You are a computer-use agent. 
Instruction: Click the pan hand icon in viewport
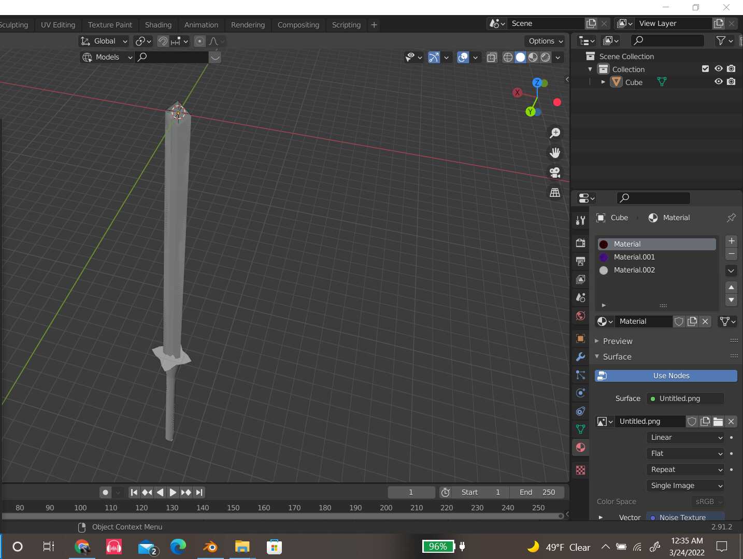555,153
